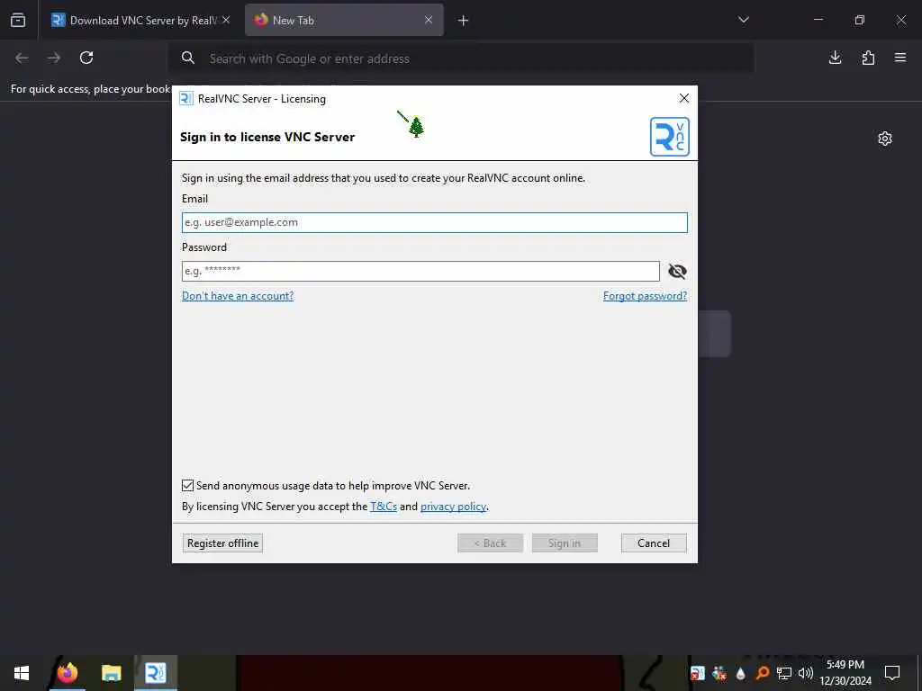Reload the current Firefox page
The width and height of the screenshot is (922, 691).
click(x=86, y=58)
